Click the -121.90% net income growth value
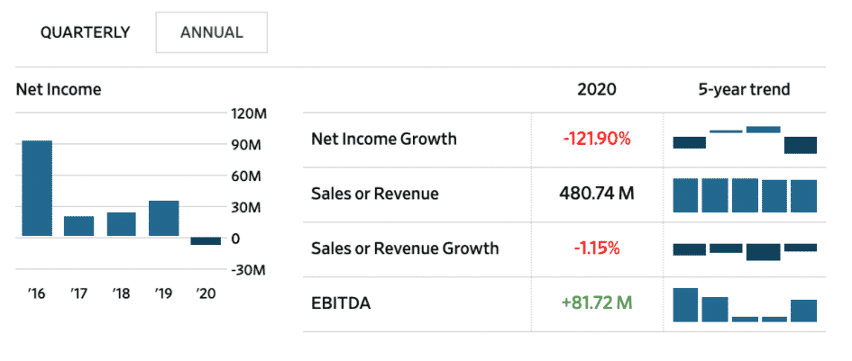 tap(597, 139)
